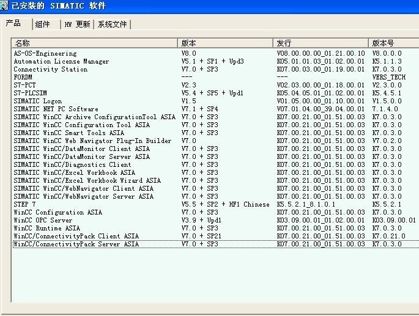Click version V7.0 + SP21
Image resolution: width=419 pixels, height=316 pixels.
[201, 236]
